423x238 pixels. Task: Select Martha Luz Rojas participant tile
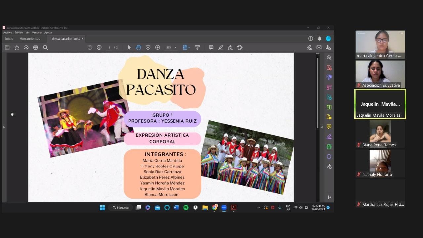pos(380,194)
